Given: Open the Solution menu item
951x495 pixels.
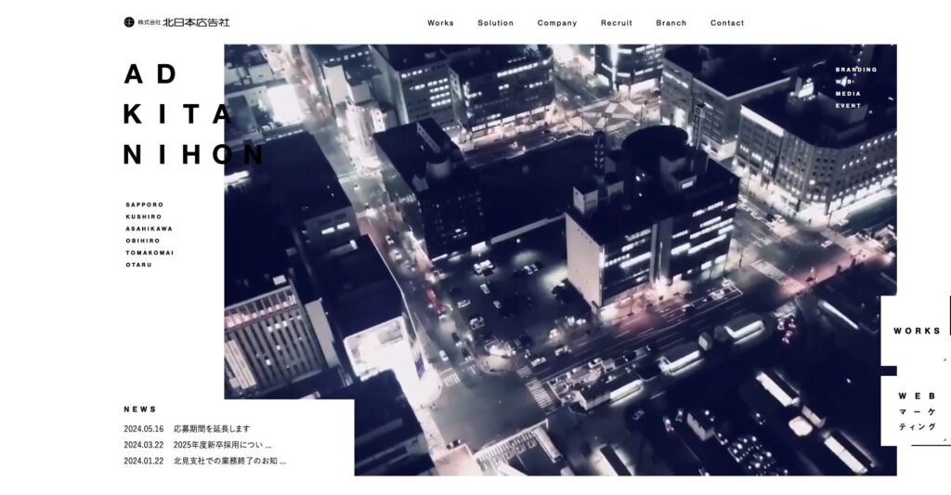Looking at the screenshot, I should [496, 23].
